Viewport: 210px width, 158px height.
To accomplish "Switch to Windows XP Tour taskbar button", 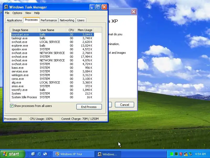I will [73, 154].
